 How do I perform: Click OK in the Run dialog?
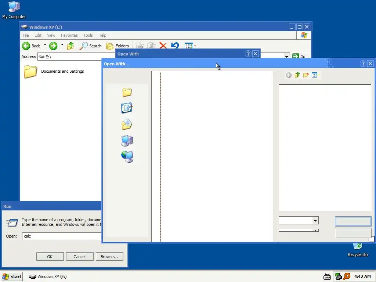point(50,257)
